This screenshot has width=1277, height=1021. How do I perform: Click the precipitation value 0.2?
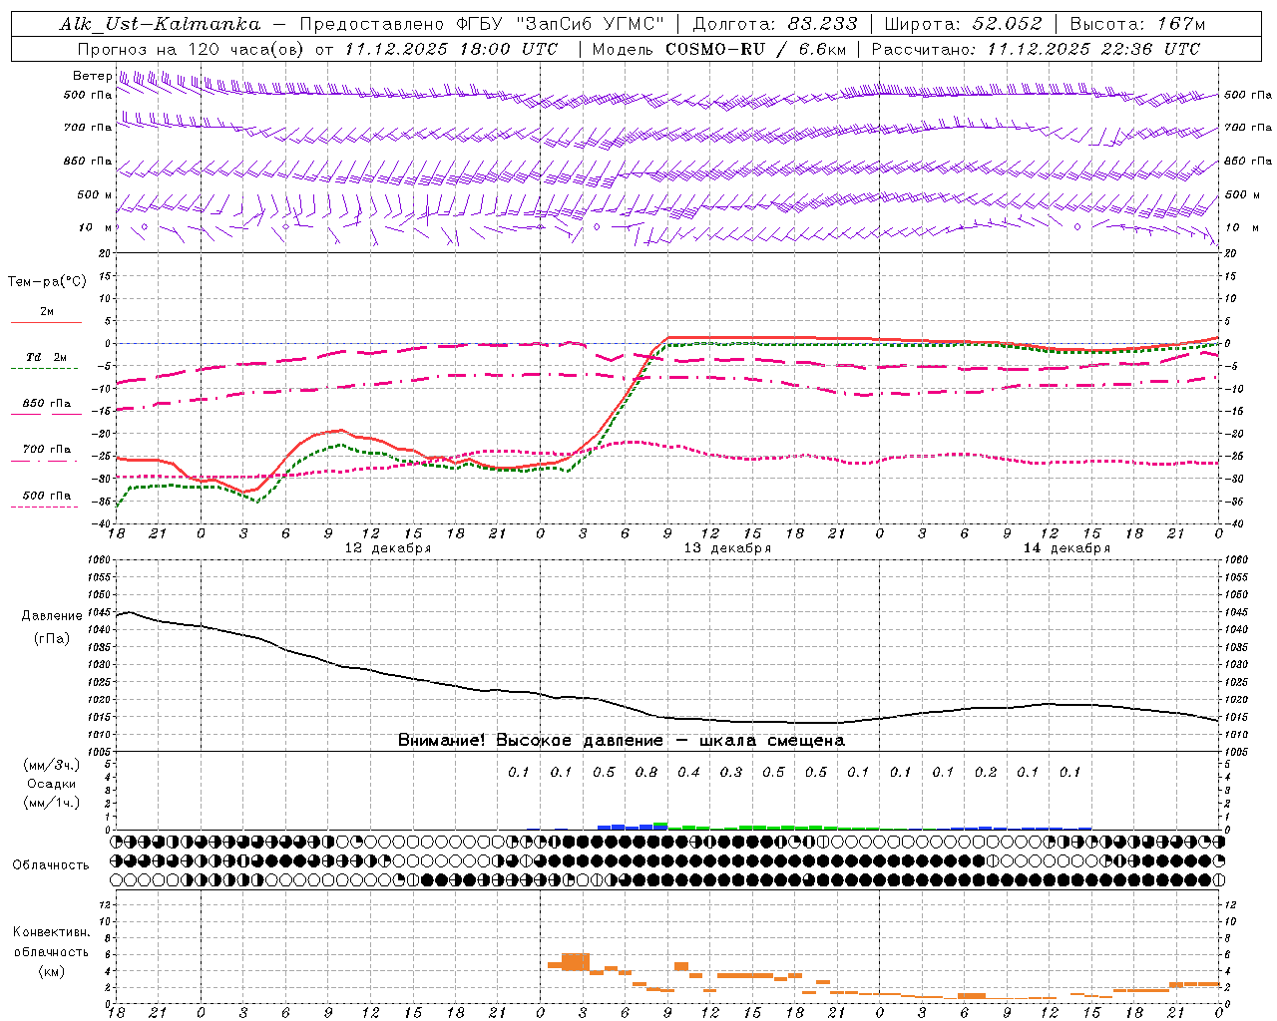tap(986, 773)
